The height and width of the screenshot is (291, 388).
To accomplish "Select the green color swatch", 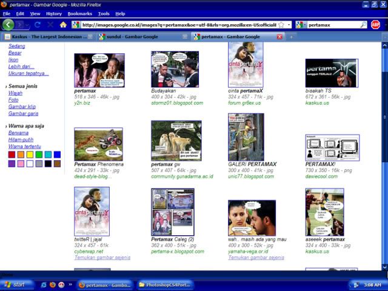I will coord(39,155).
